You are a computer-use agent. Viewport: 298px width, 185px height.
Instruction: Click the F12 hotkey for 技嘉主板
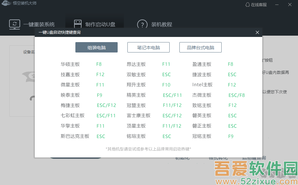100,75
